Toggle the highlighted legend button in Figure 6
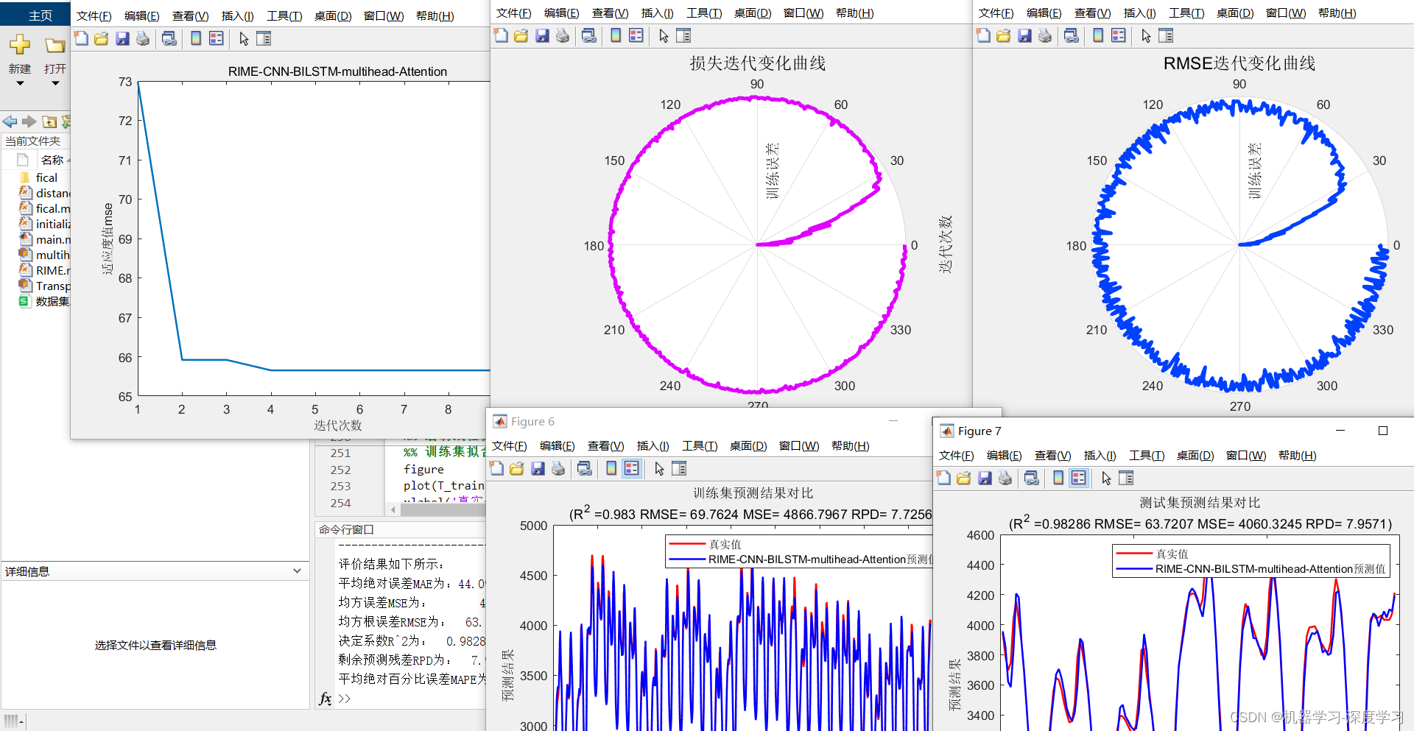This screenshot has height=731, width=1414. click(632, 468)
